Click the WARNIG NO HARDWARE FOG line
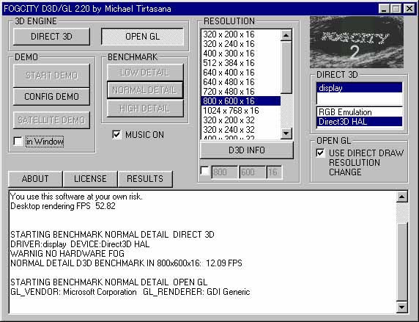The image size is (419, 322). click(x=67, y=254)
